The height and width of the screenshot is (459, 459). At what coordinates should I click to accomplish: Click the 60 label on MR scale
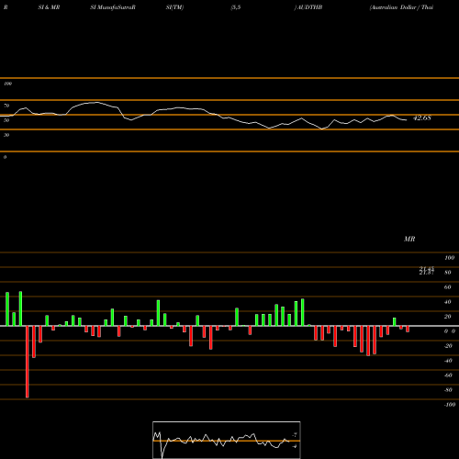[x=448, y=287]
